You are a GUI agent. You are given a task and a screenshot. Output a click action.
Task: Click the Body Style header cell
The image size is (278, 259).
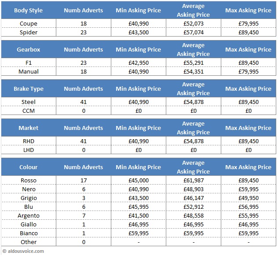point(29,10)
